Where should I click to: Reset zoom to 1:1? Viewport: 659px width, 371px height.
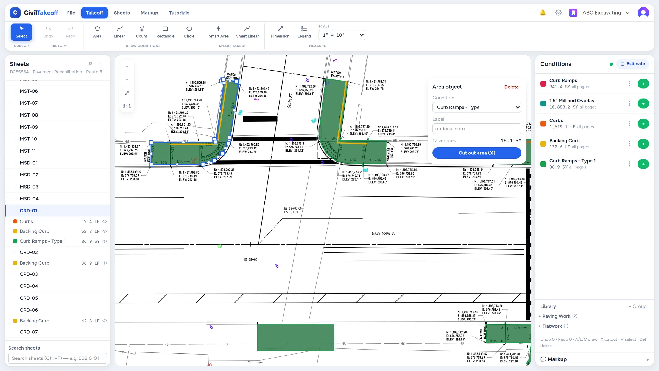click(127, 106)
